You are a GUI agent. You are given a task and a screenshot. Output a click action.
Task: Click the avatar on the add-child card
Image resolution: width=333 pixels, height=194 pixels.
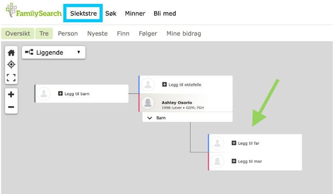click(44, 93)
